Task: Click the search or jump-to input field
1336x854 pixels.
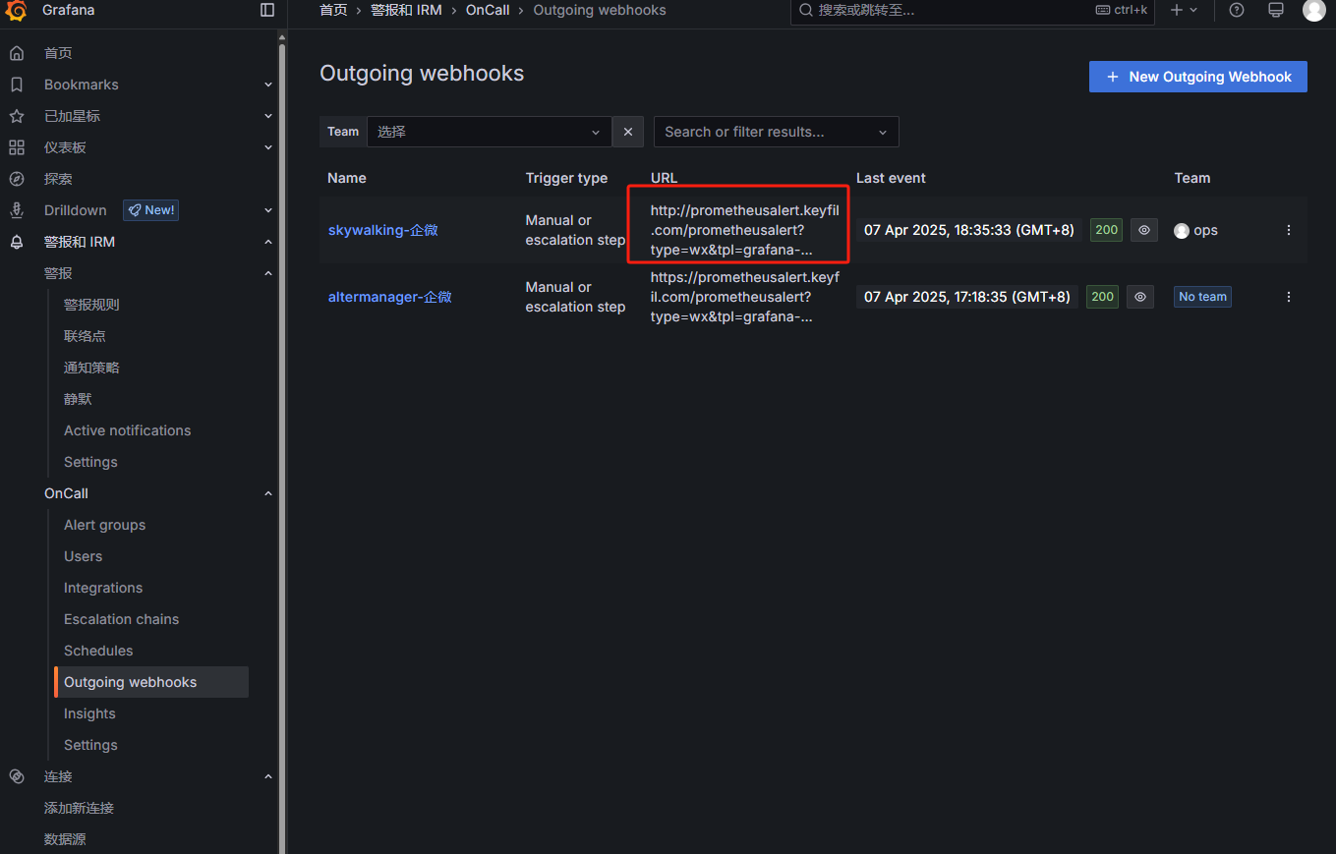Action: 973,10
